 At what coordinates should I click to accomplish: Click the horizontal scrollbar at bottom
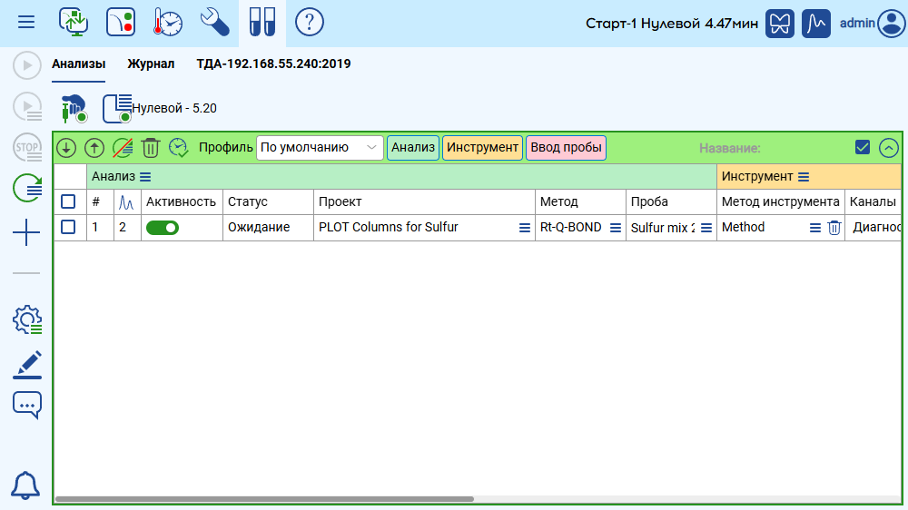(263, 499)
